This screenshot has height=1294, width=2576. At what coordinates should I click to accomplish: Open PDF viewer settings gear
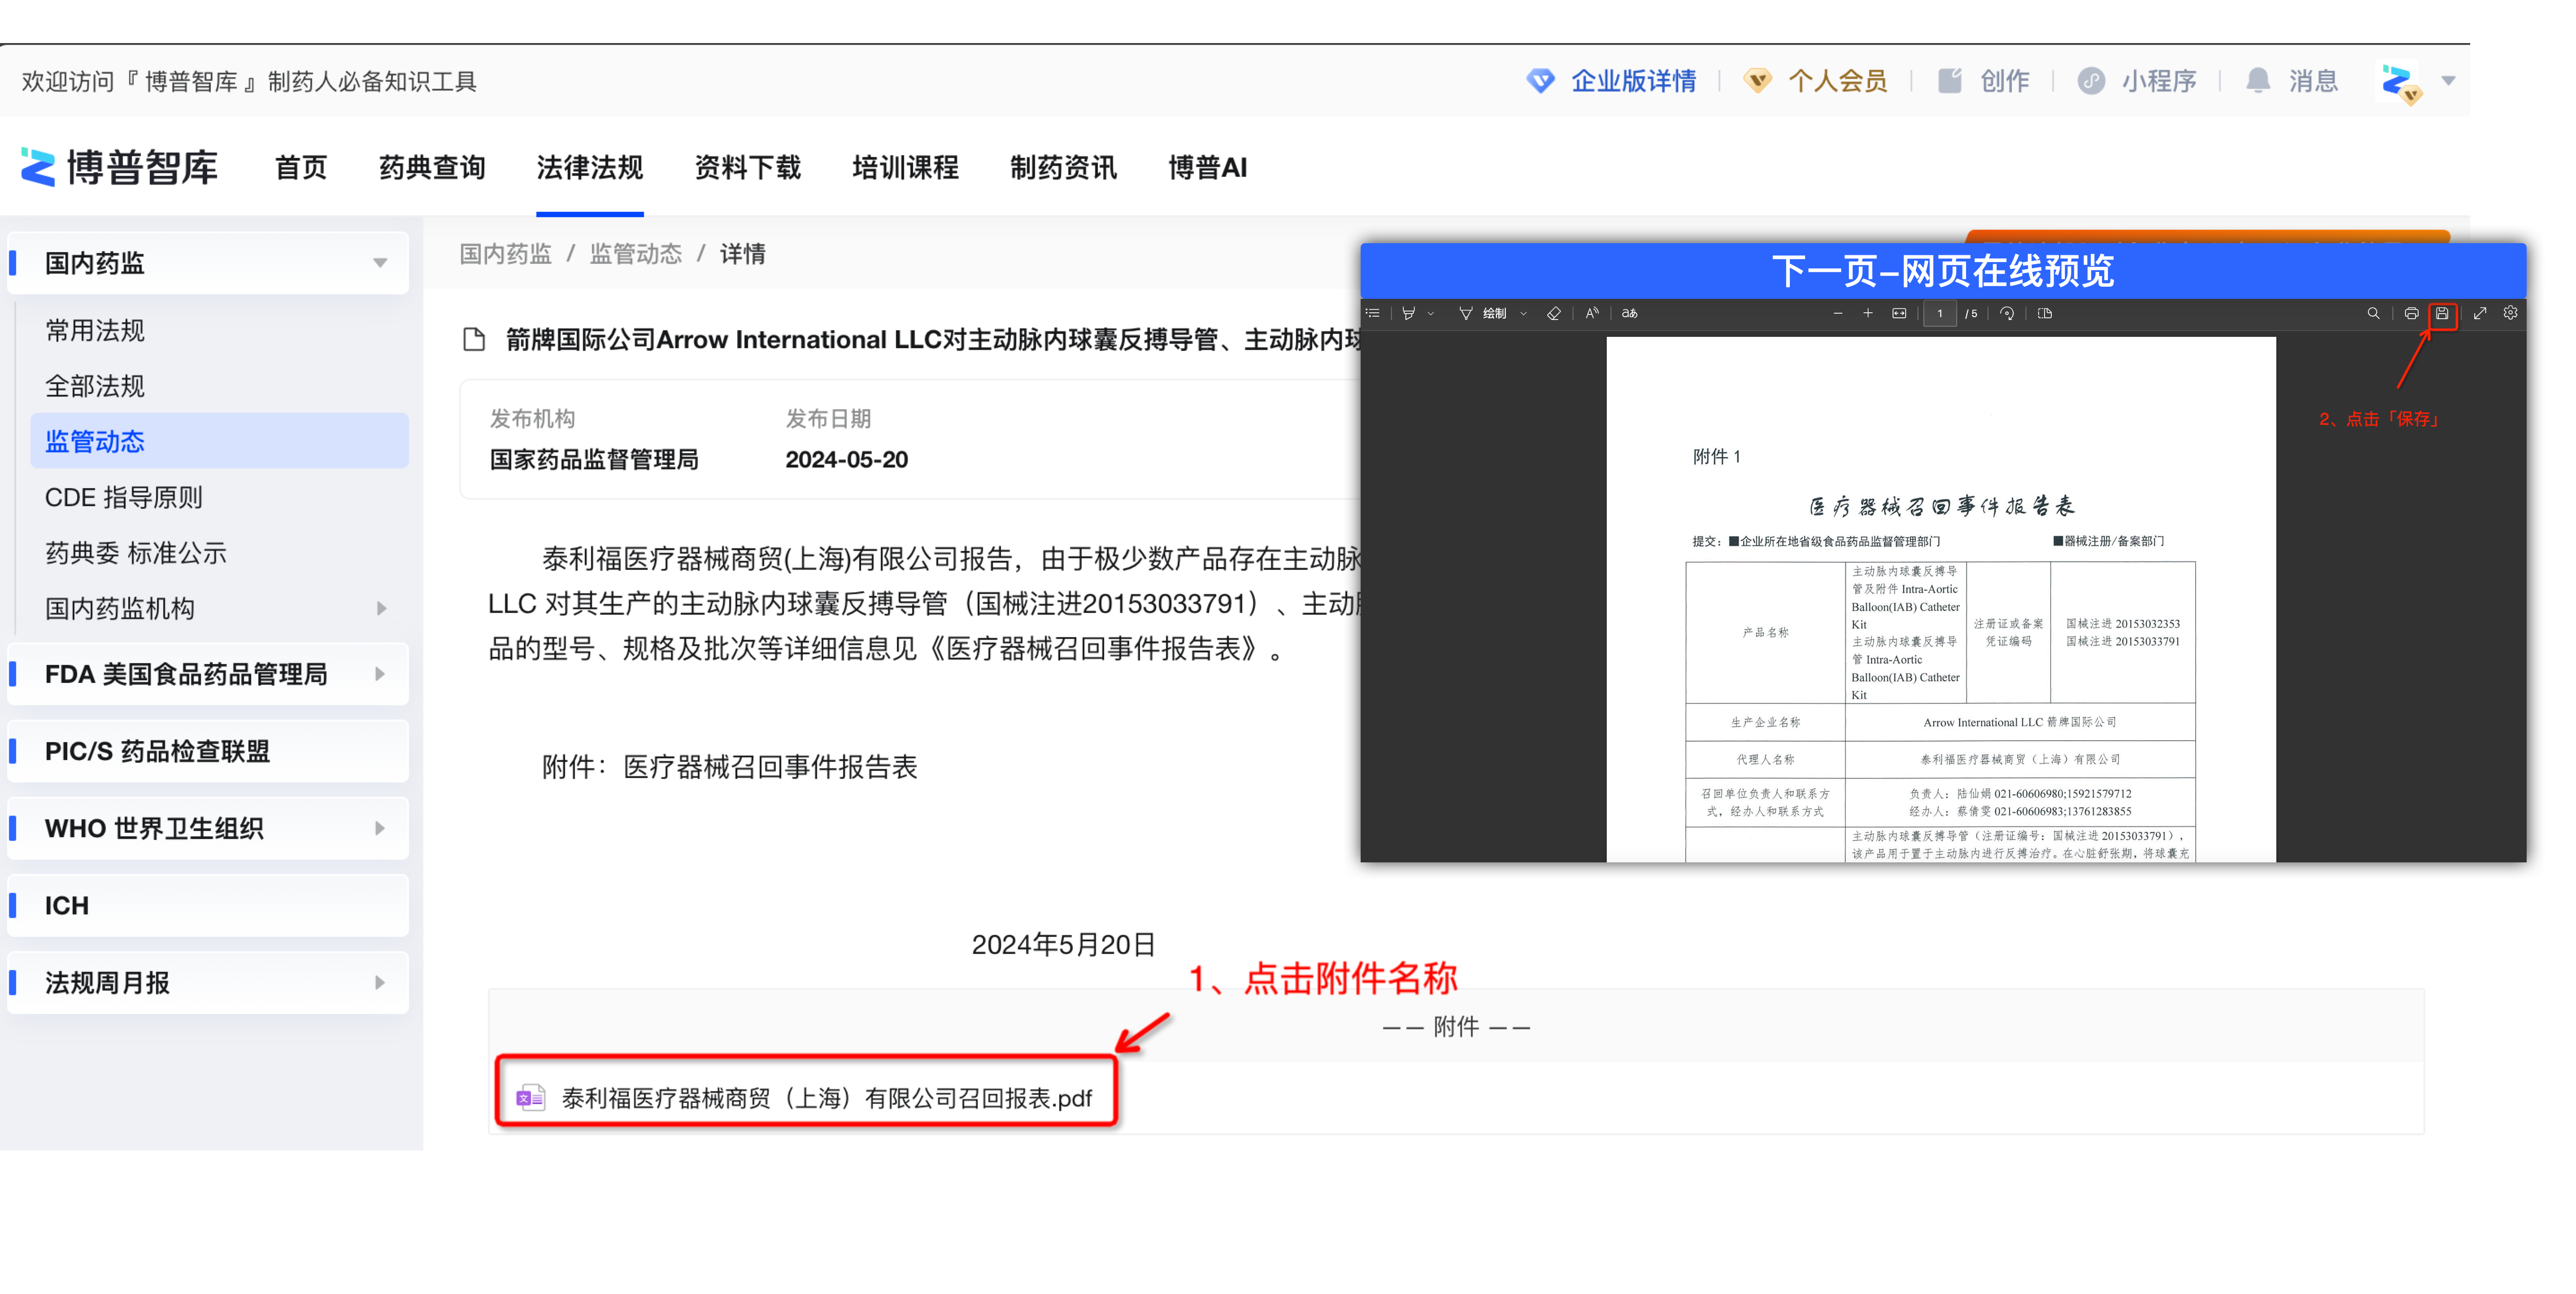(2510, 313)
